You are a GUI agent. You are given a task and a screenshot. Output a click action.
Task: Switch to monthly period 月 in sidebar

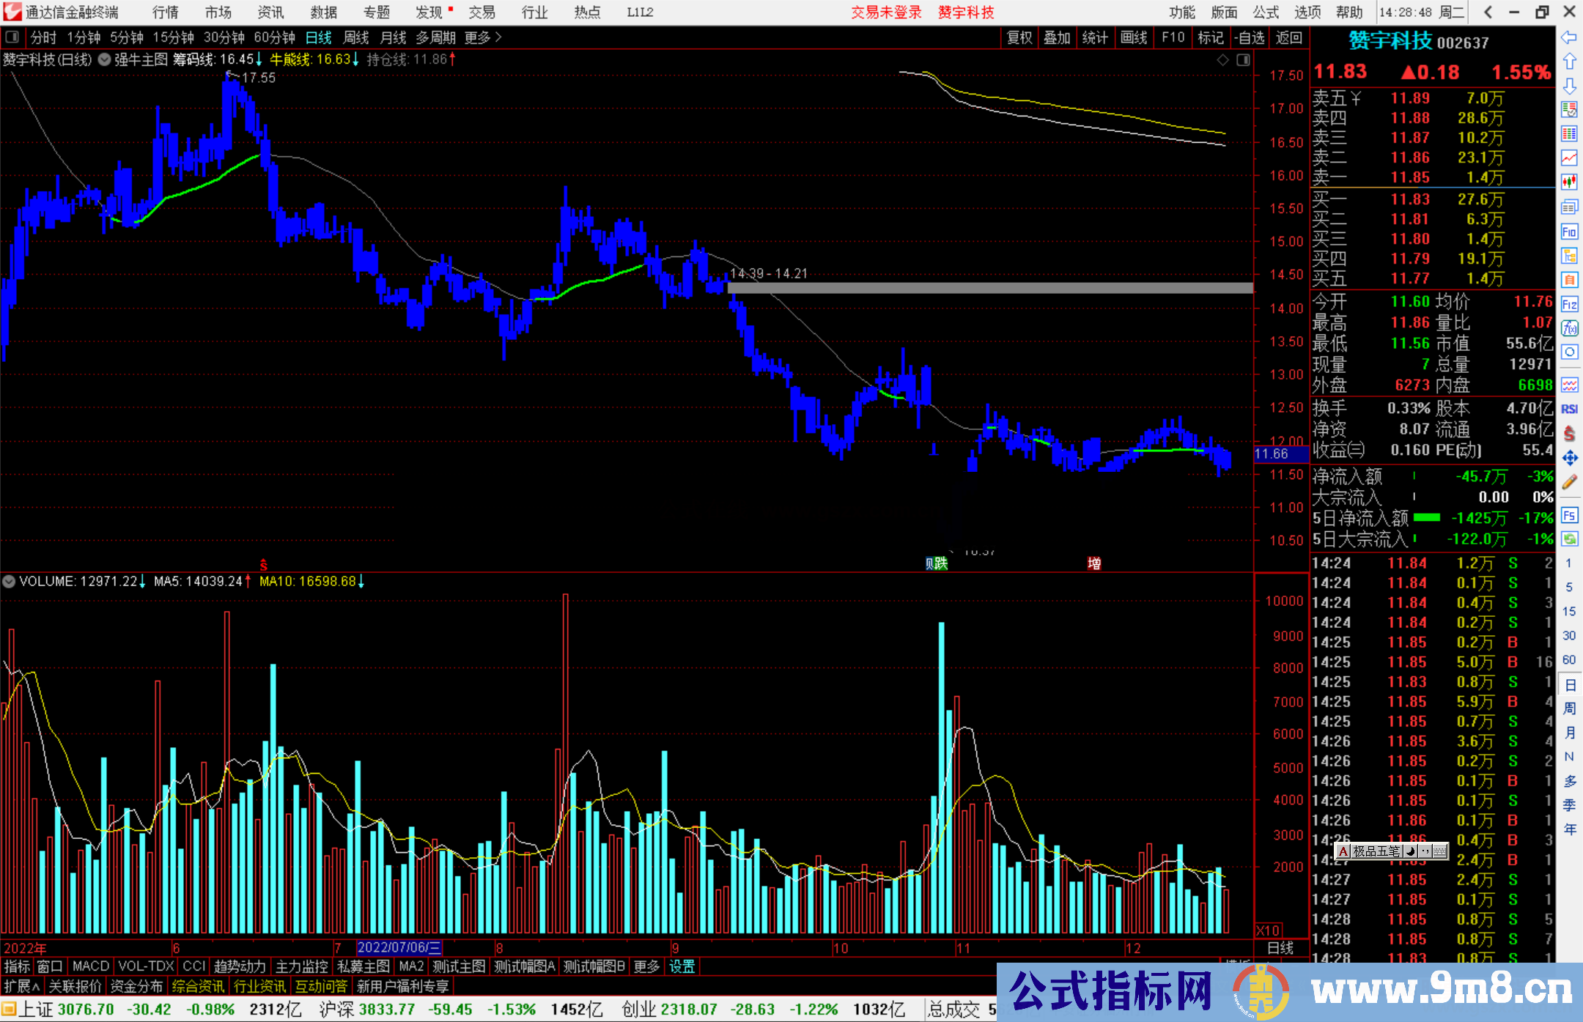1569,733
